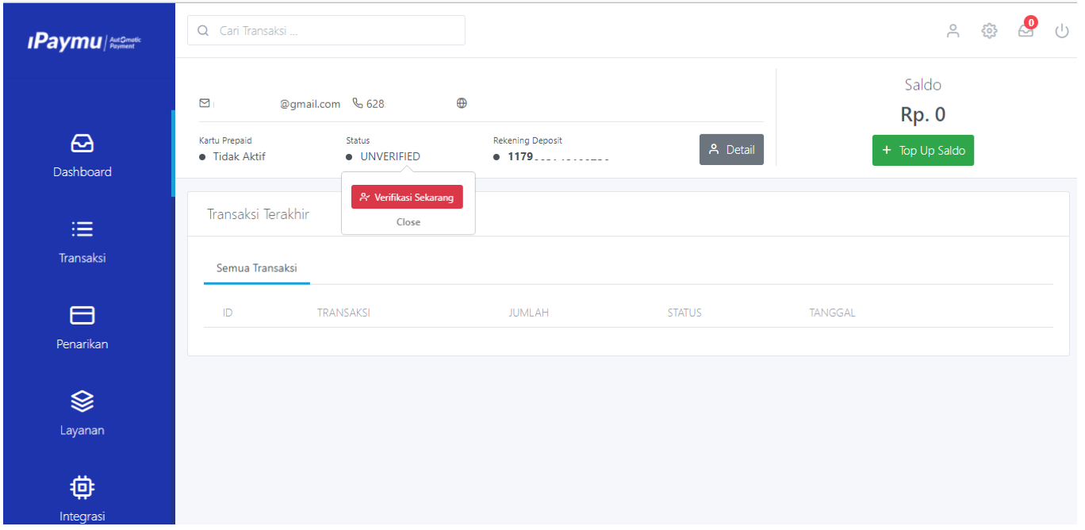Click inside the Cari Transaksi search field
The height and width of the screenshot is (530, 1085).
333,29
